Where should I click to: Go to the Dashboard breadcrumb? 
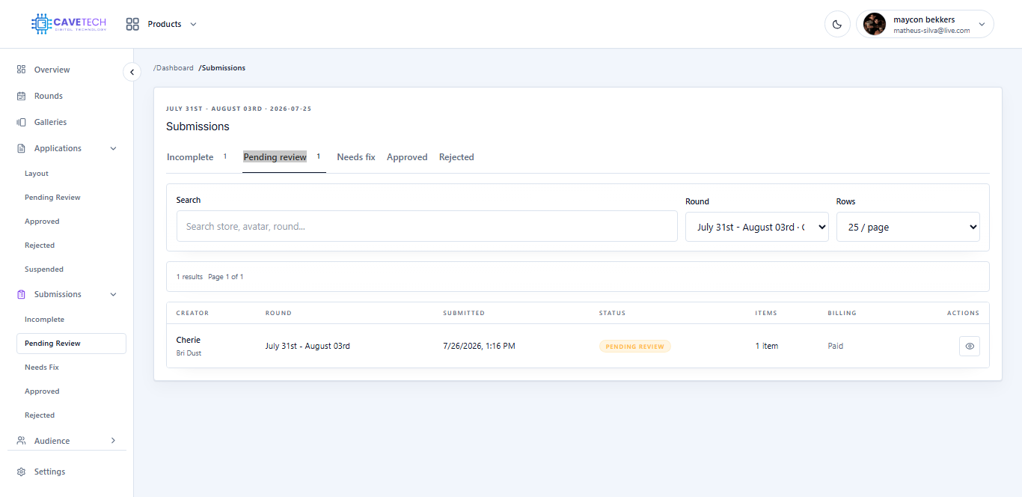point(174,68)
